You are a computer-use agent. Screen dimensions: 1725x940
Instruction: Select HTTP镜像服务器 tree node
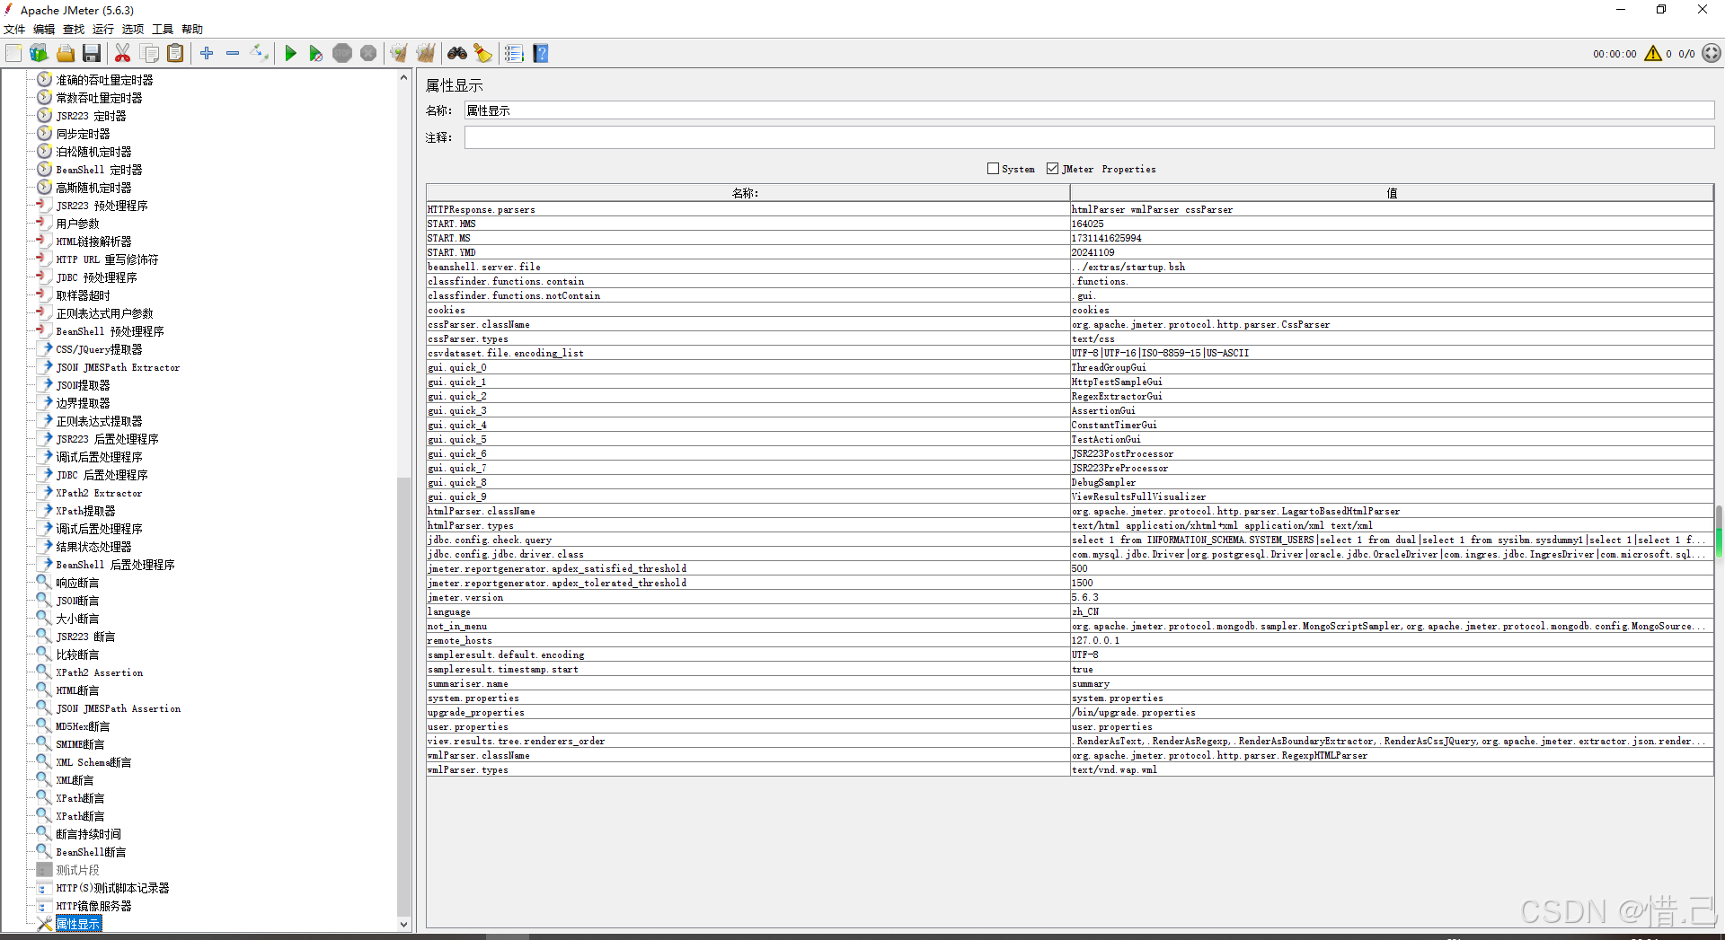(93, 906)
